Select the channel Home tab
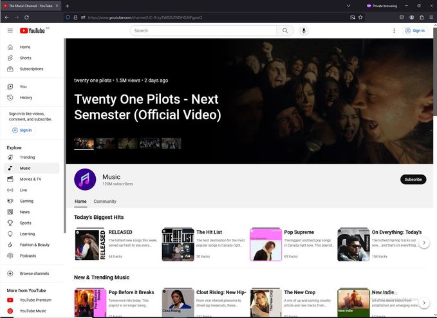 click(x=80, y=201)
